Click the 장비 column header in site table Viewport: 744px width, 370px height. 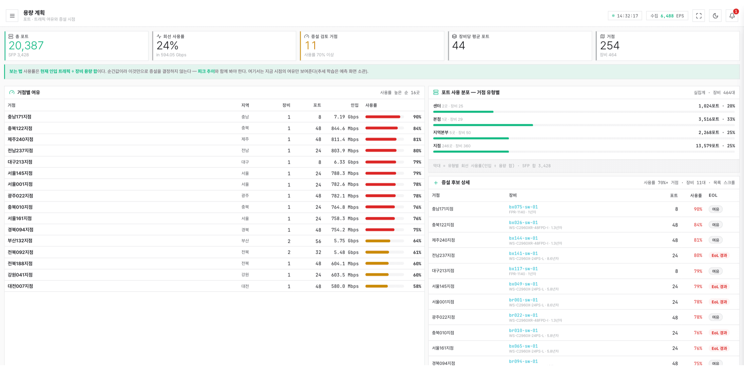(286, 105)
